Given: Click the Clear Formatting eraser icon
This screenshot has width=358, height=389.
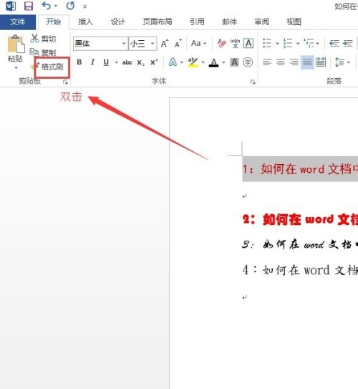Looking at the screenshot, I should [x=222, y=44].
